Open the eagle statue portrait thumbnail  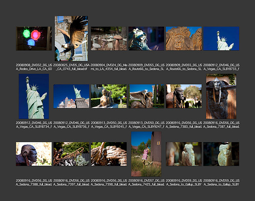[71, 38]
